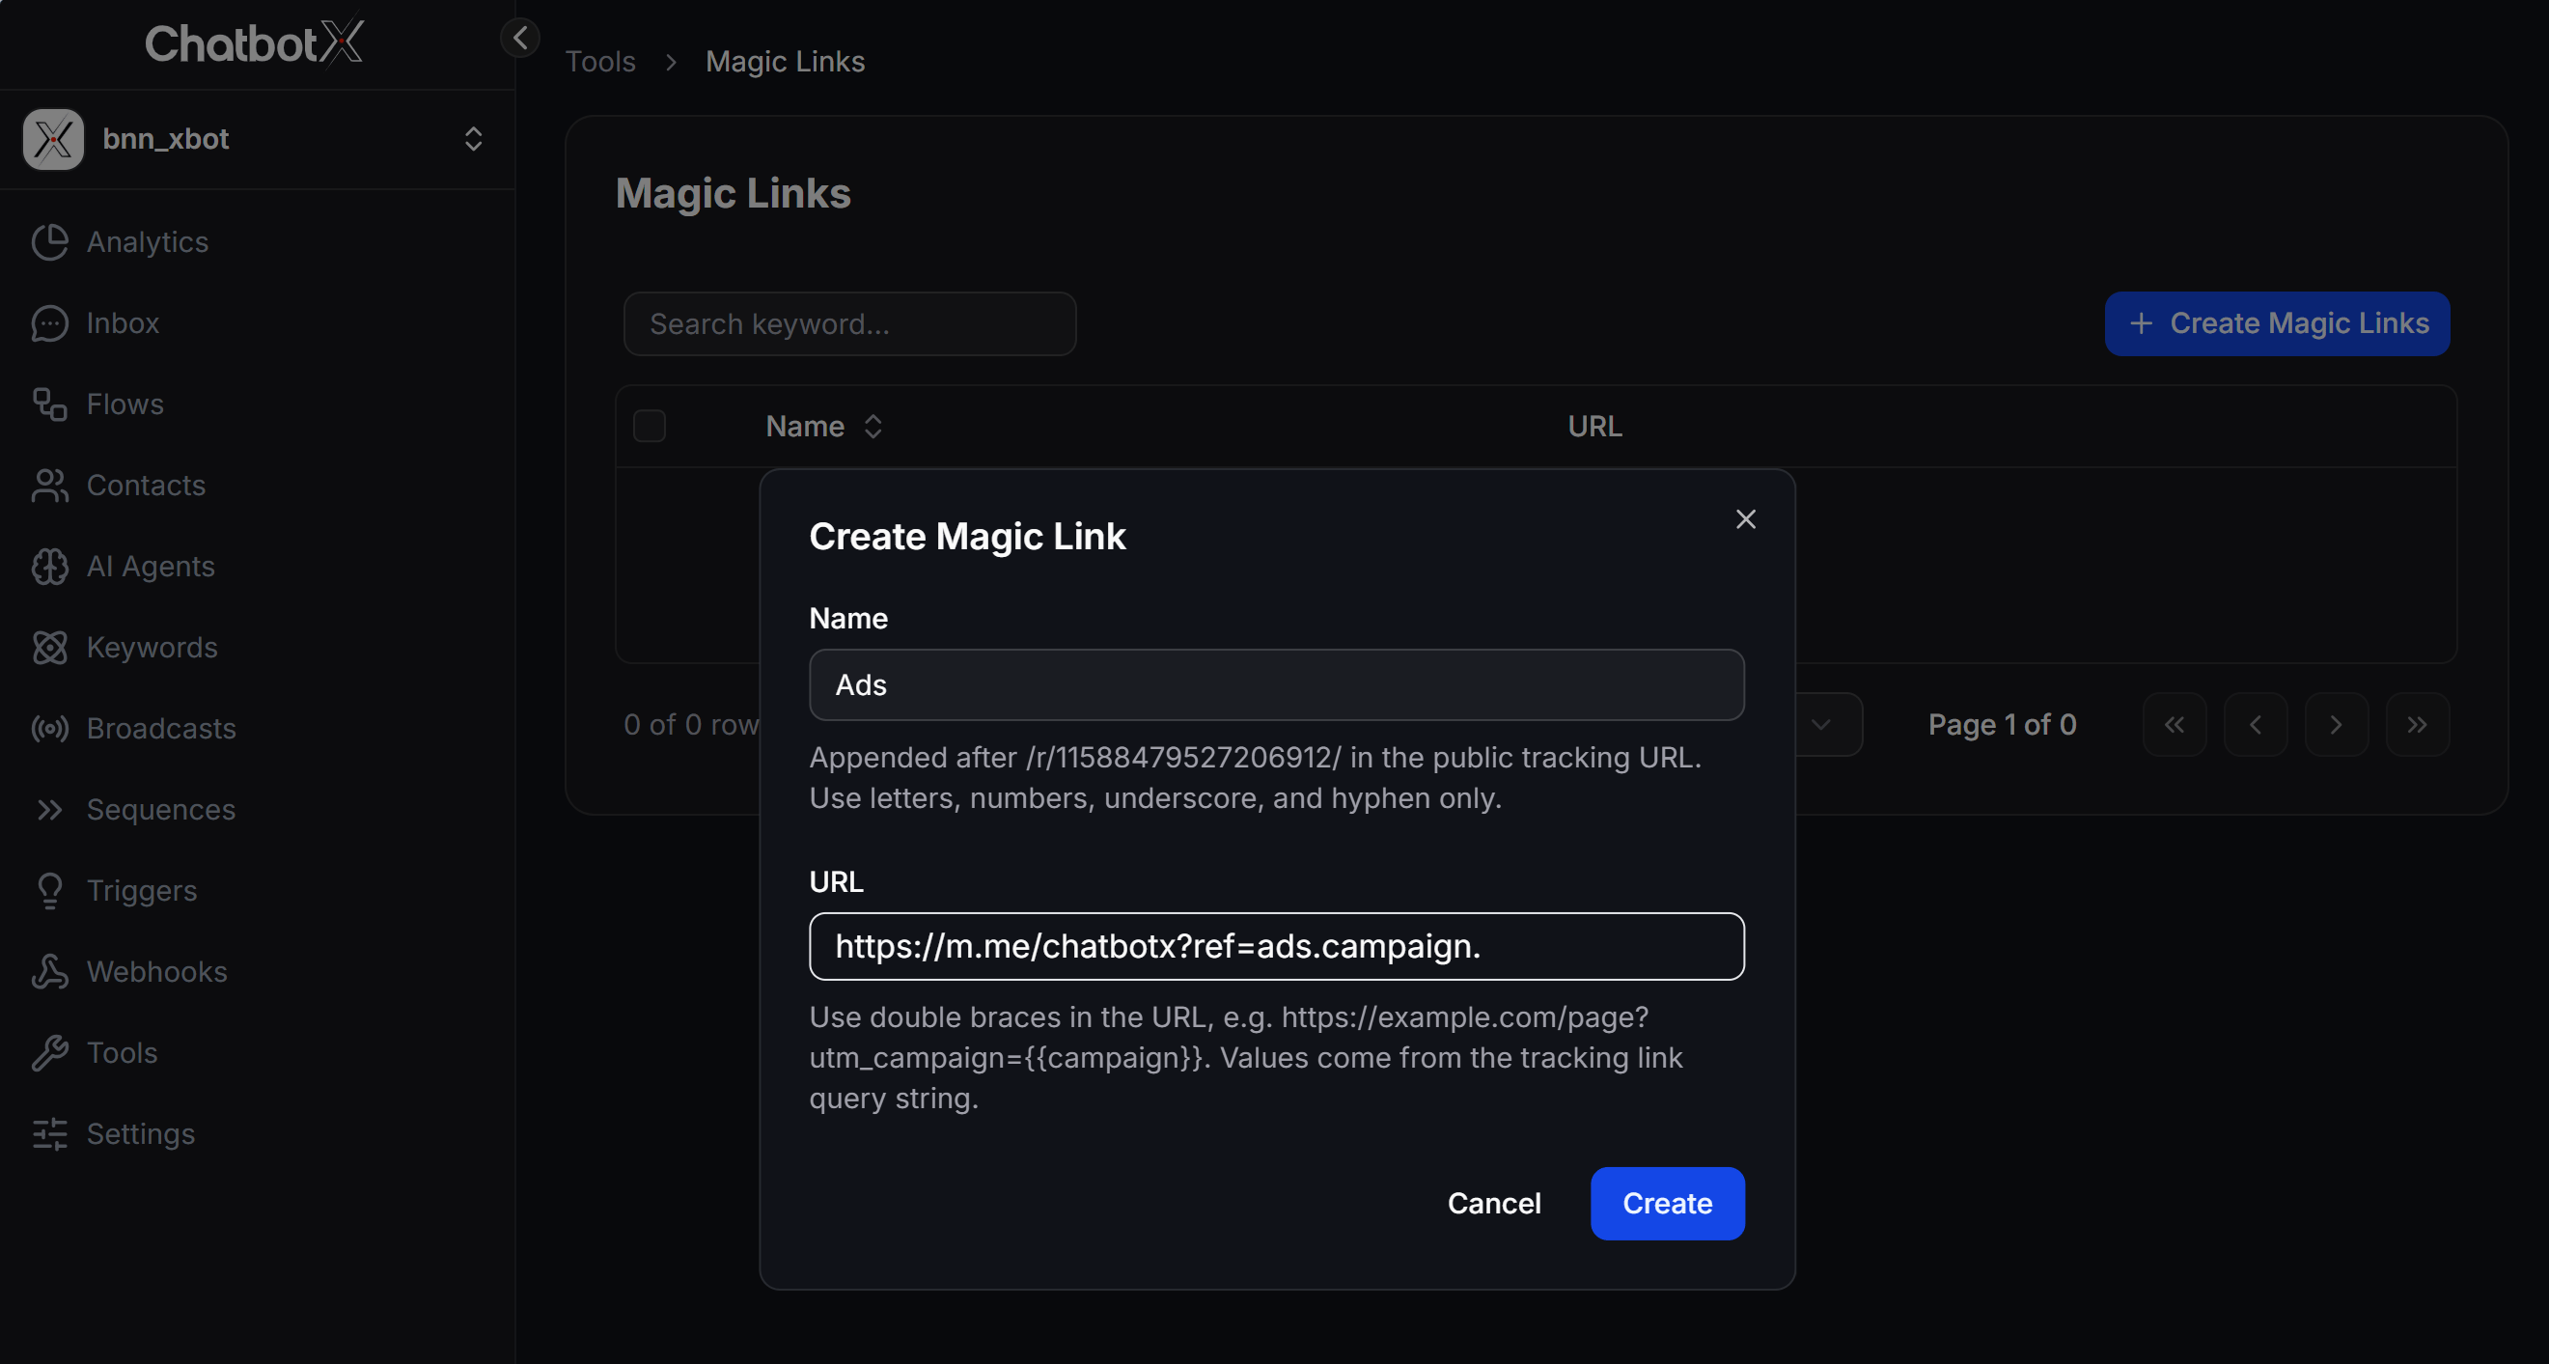Collapse the sidebar with arrow button
Image resolution: width=2549 pixels, height=1364 pixels.
coord(520,38)
